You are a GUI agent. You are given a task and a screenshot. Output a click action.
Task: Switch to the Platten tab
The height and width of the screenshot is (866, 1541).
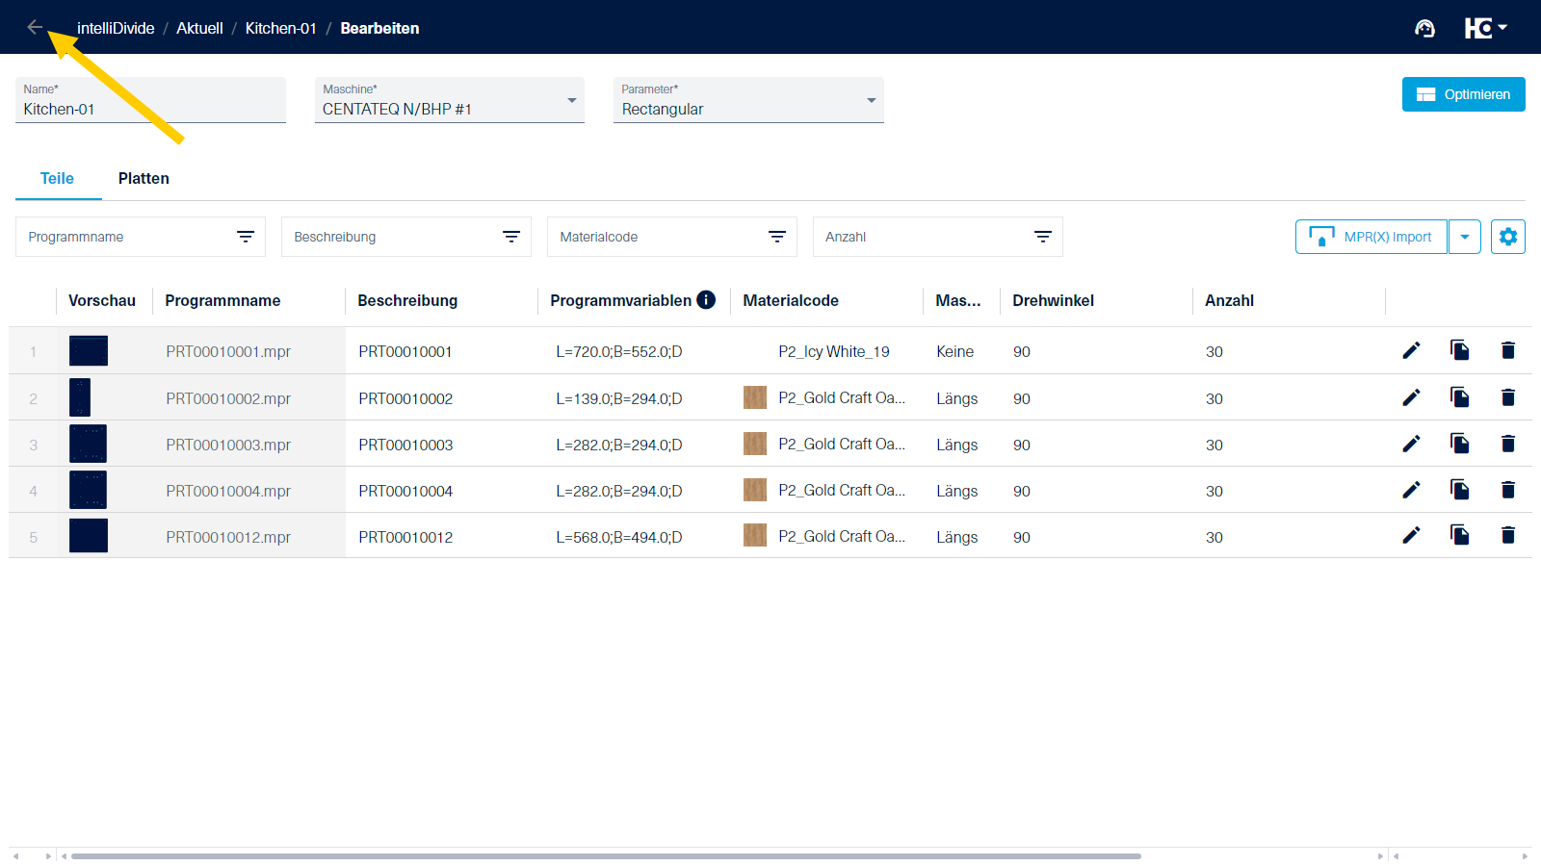(x=144, y=179)
